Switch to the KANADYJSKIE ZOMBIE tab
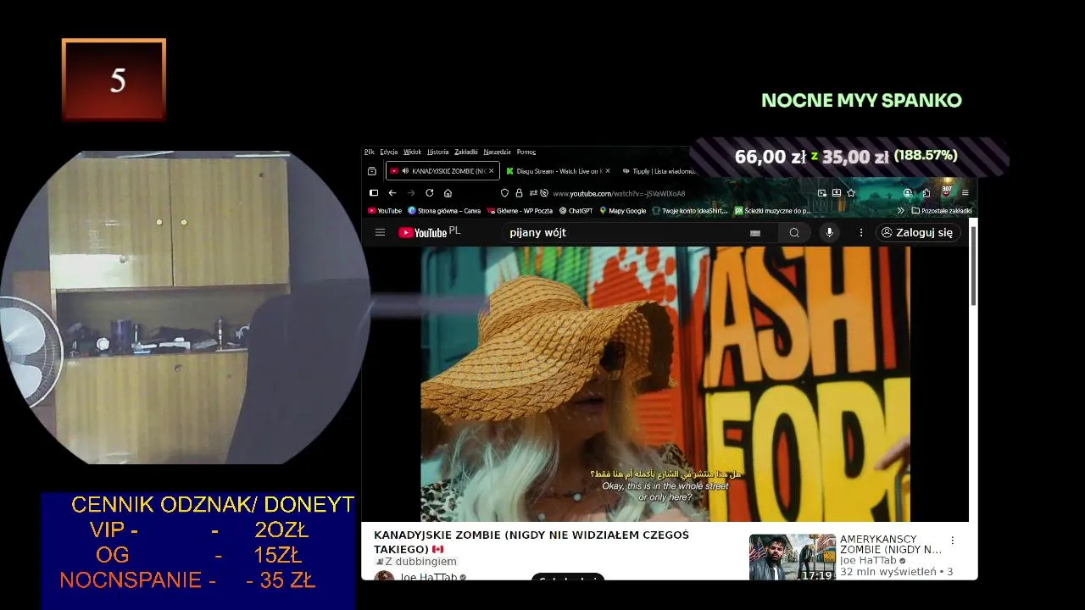Screen dimensions: 1085x610 [x=442, y=171]
